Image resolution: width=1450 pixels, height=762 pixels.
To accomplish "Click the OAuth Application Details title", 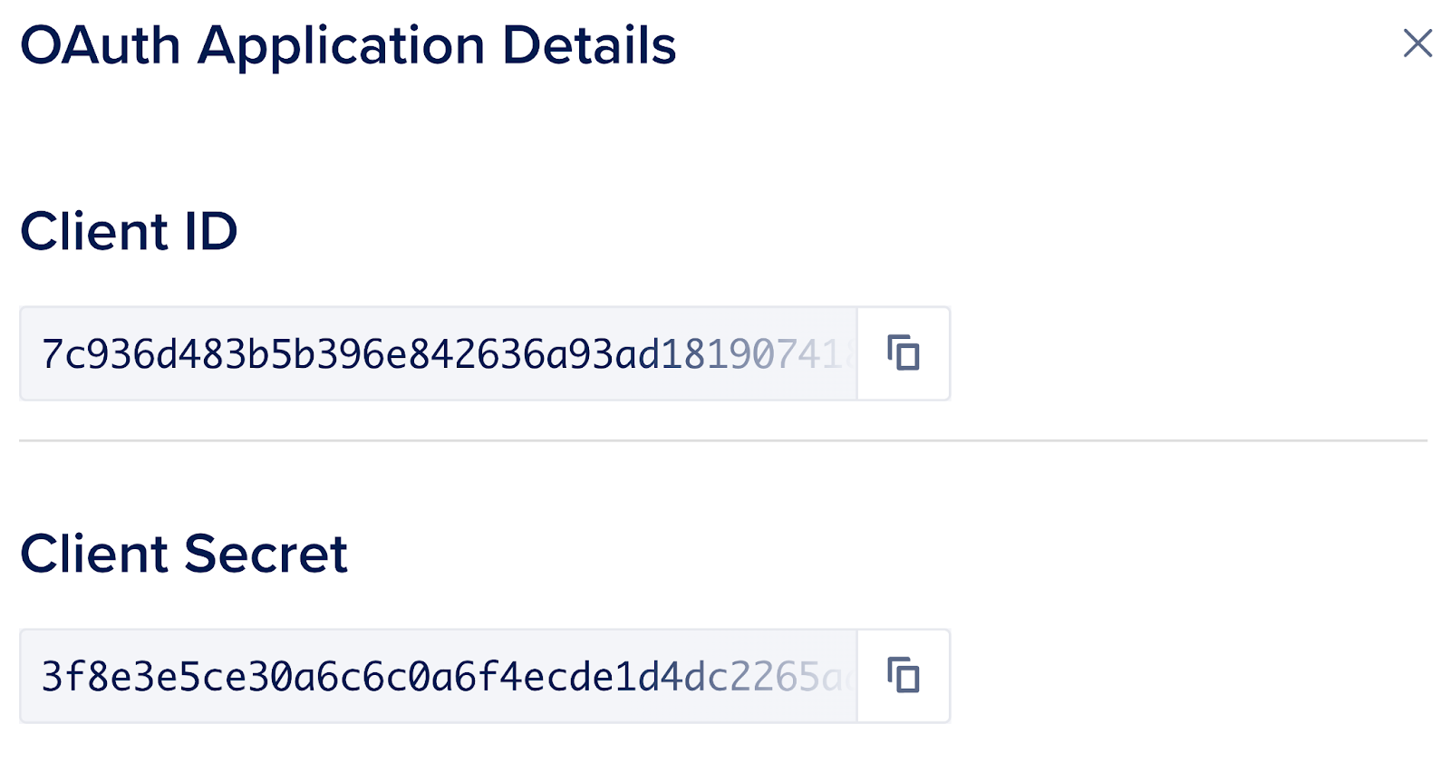I will tap(349, 45).
